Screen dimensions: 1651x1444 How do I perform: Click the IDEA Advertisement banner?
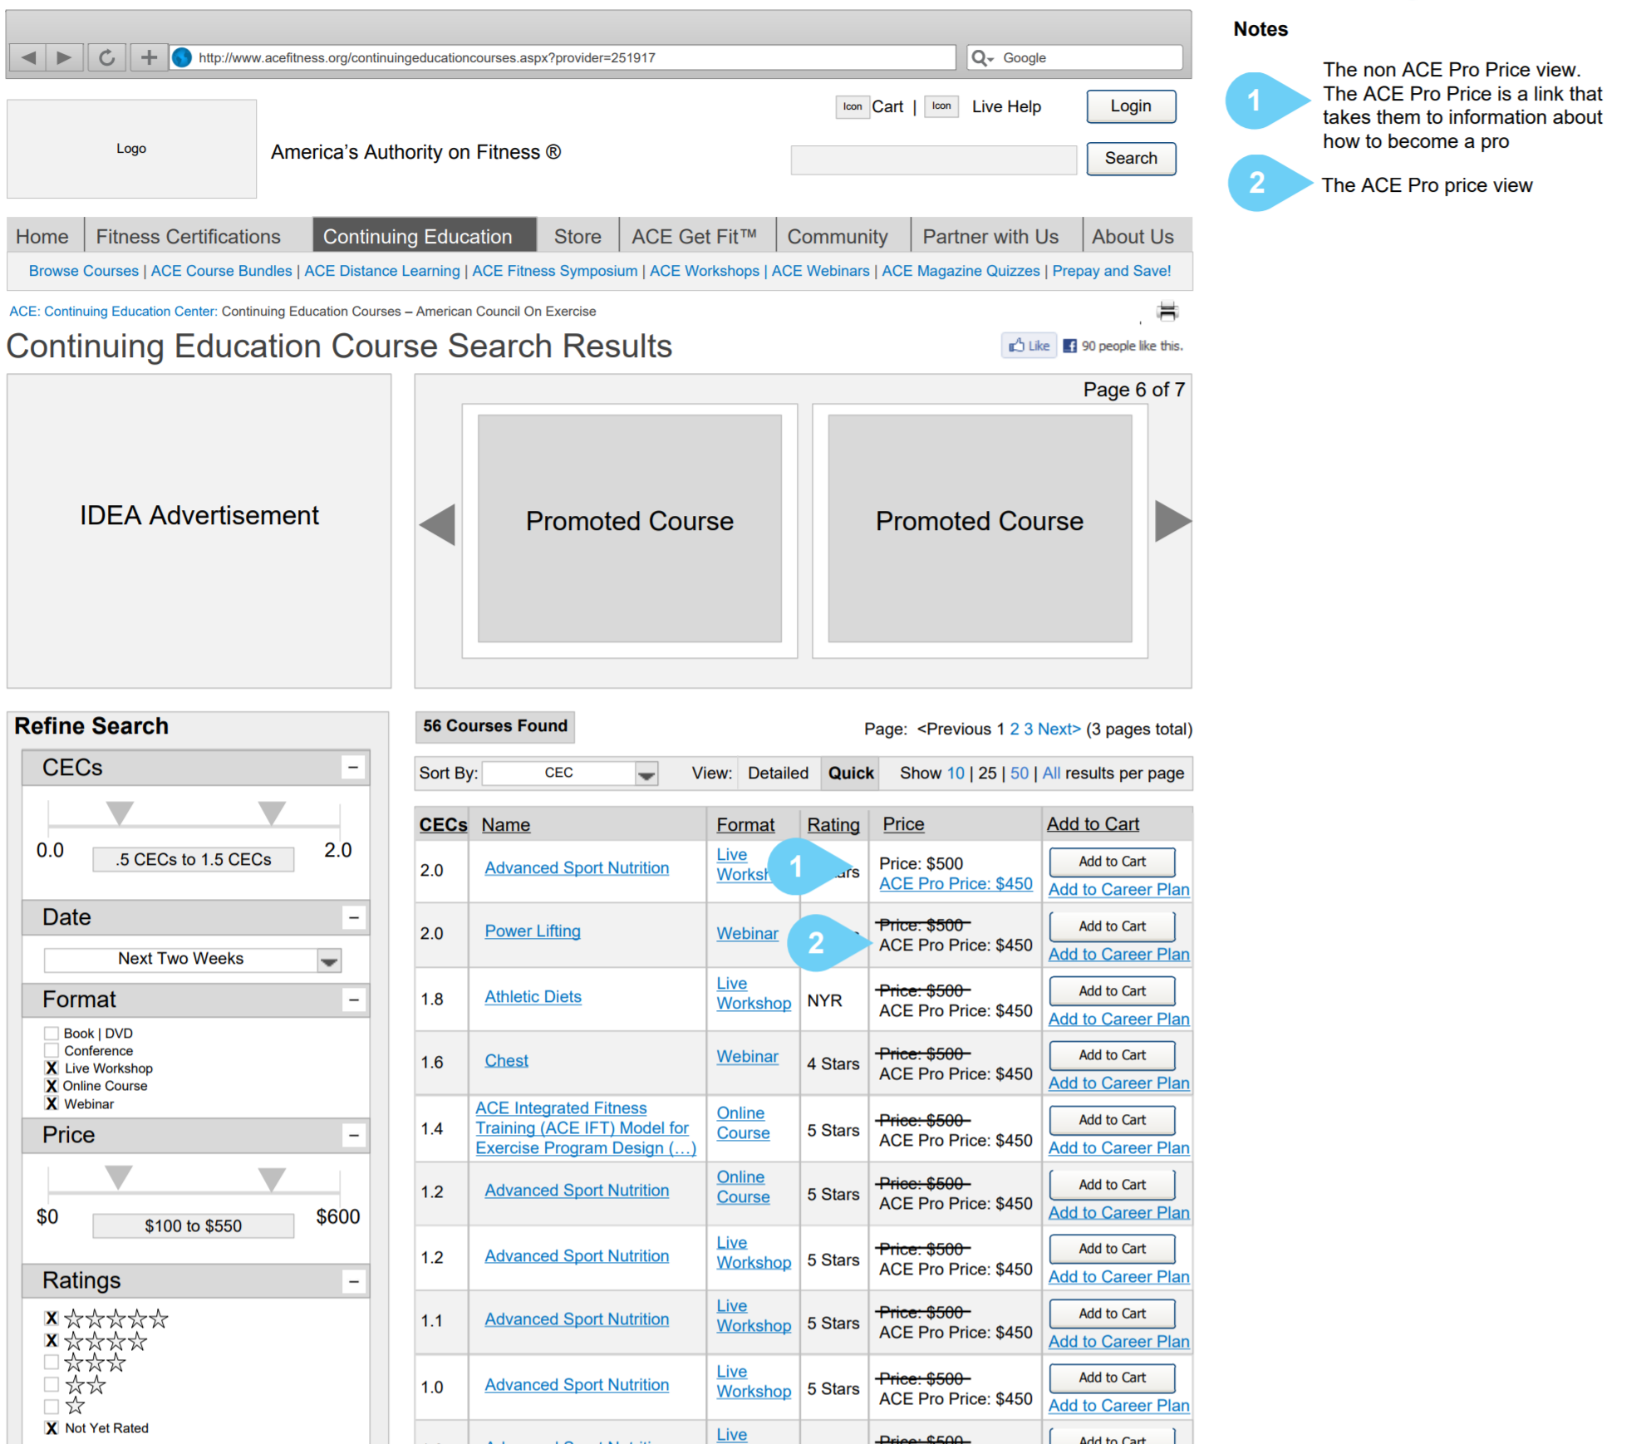tap(199, 531)
